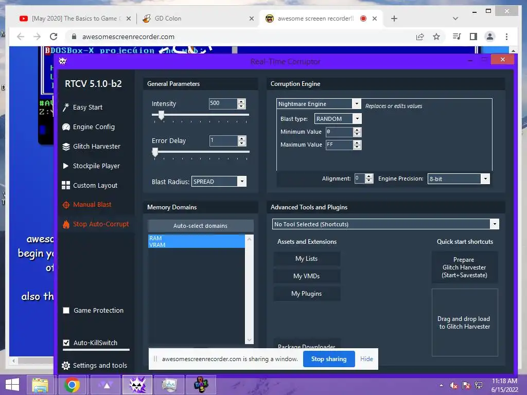The width and height of the screenshot is (527, 395).
Task: Open Engine Config gauge icon
Action: (x=66, y=127)
